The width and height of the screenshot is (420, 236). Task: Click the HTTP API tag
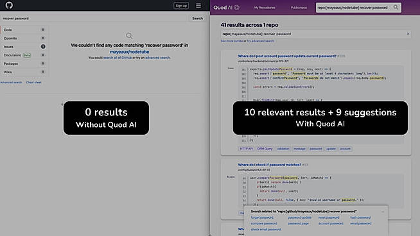click(246, 149)
